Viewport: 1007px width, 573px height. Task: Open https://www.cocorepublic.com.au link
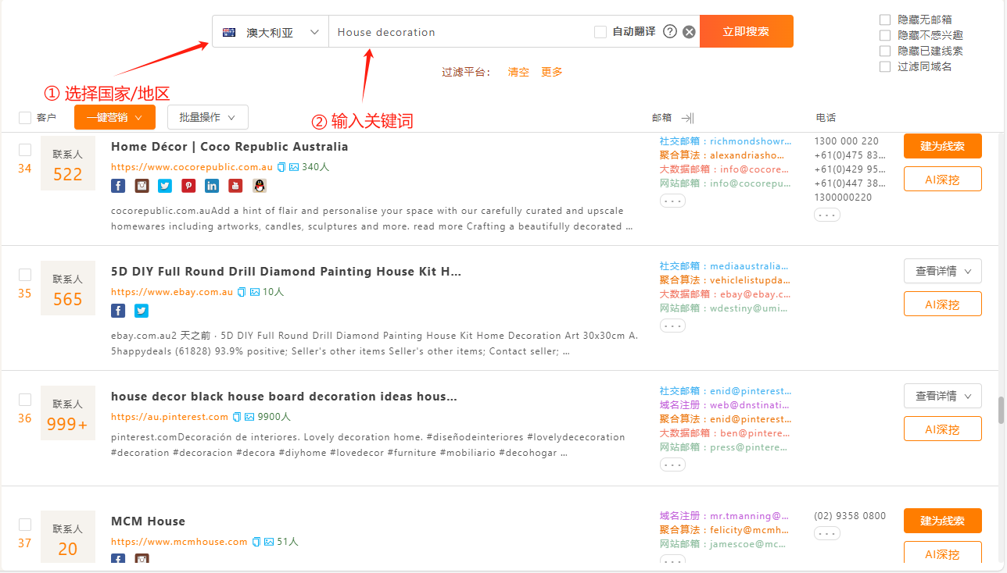point(192,167)
